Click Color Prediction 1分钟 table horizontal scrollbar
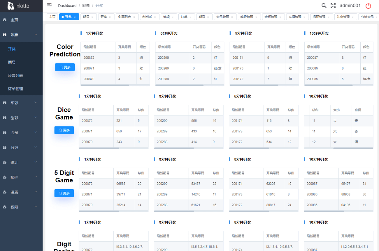 click(105, 85)
